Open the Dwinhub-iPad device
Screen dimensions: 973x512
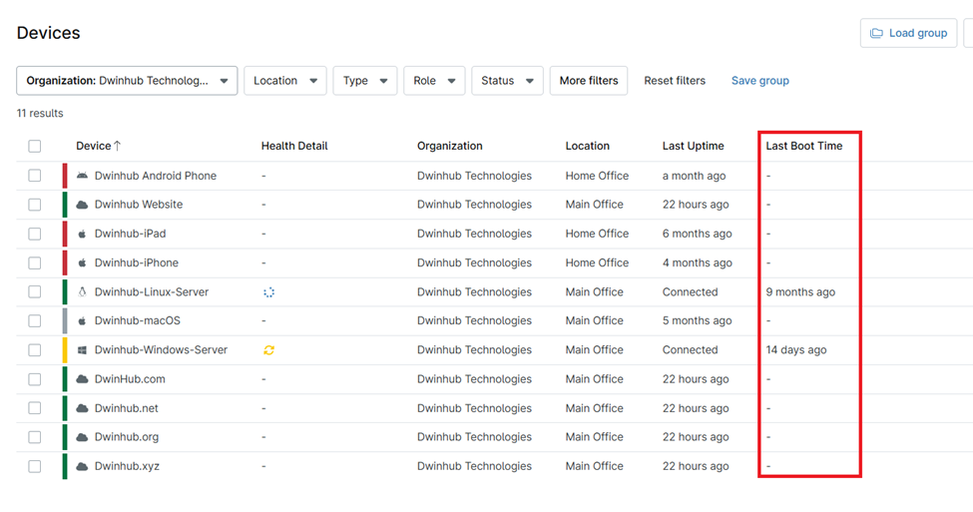(131, 234)
